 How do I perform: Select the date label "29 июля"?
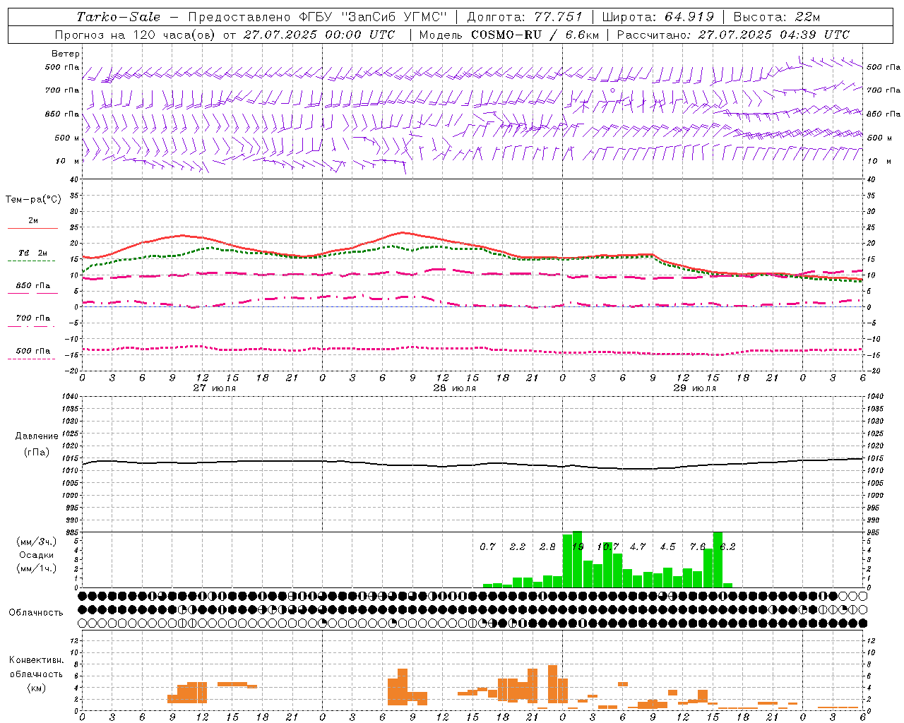(695, 388)
